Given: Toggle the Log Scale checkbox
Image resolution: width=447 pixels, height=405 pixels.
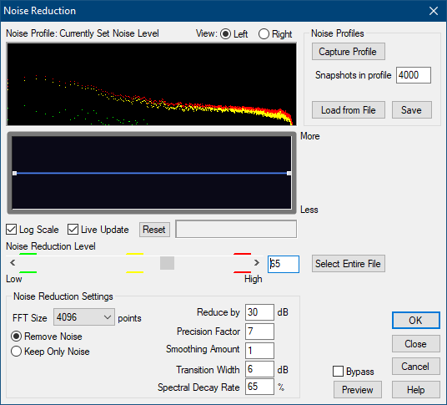Looking at the screenshot, I should (x=12, y=230).
